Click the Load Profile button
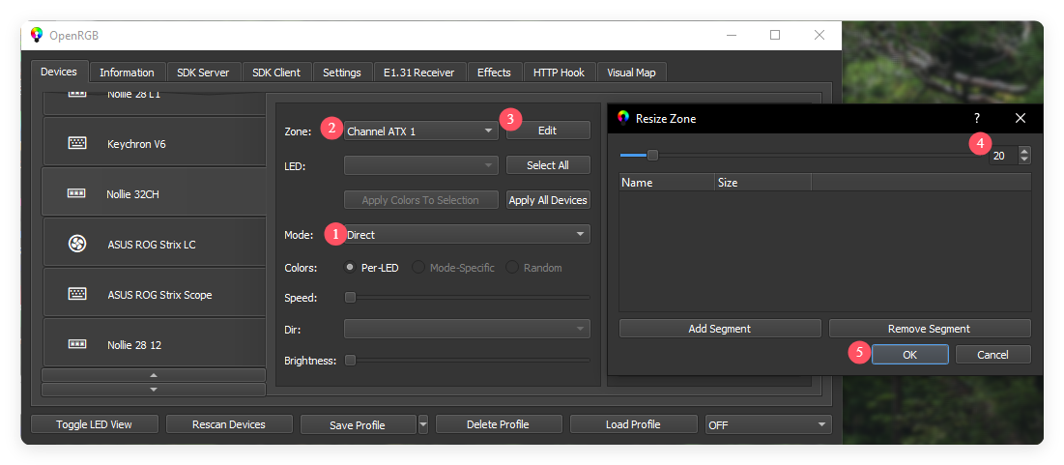 633,424
